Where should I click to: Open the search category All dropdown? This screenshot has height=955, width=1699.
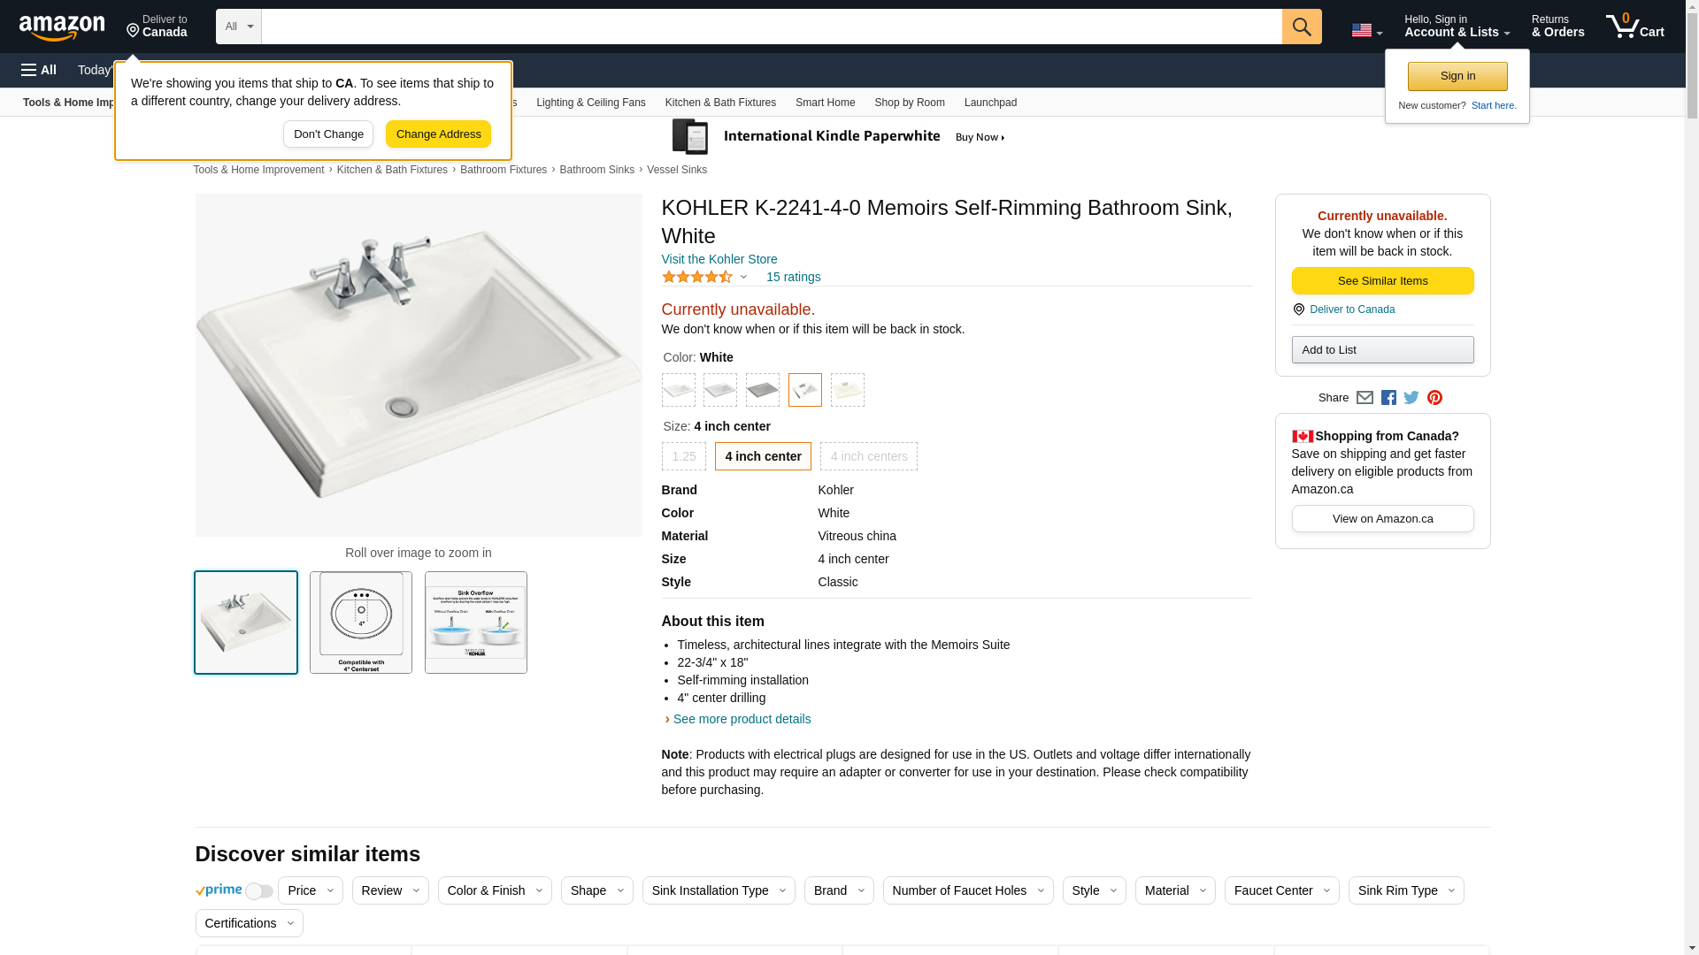click(239, 27)
